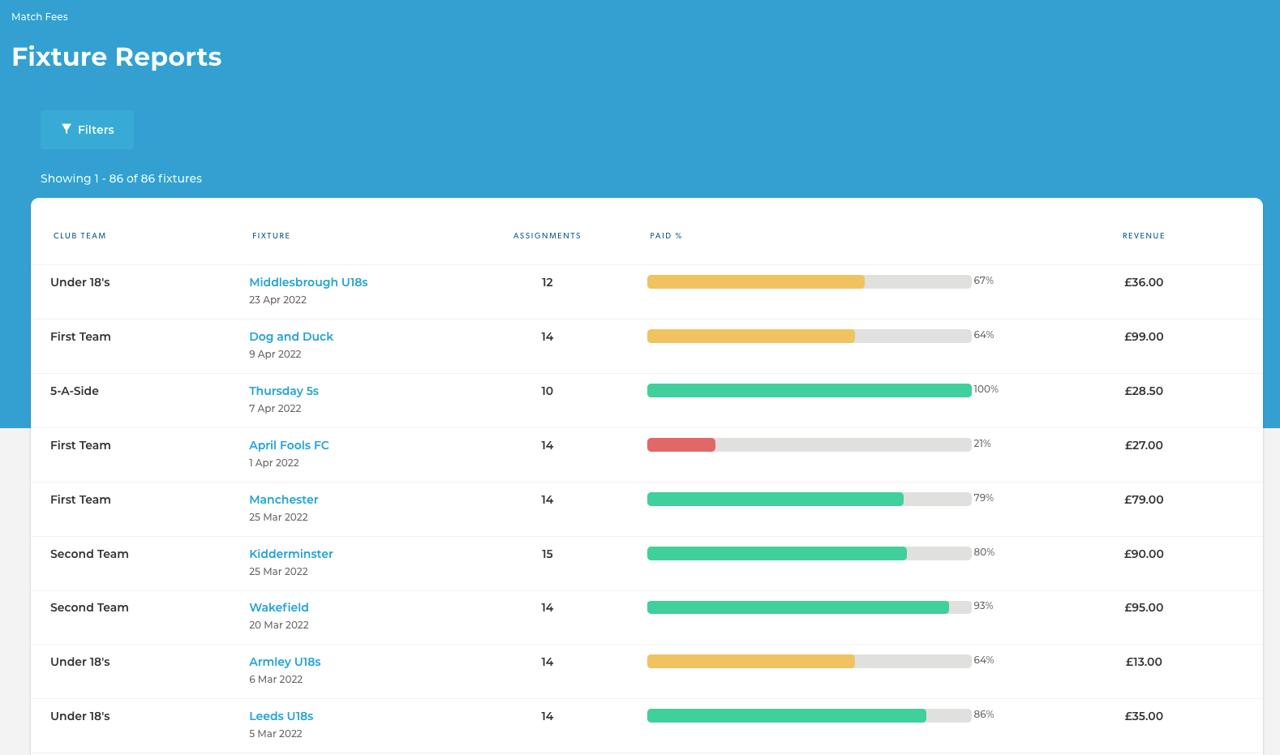Click the Middlesbrough U18s 67% paid bar
Screen dimensions: 1280x755
[809, 282]
